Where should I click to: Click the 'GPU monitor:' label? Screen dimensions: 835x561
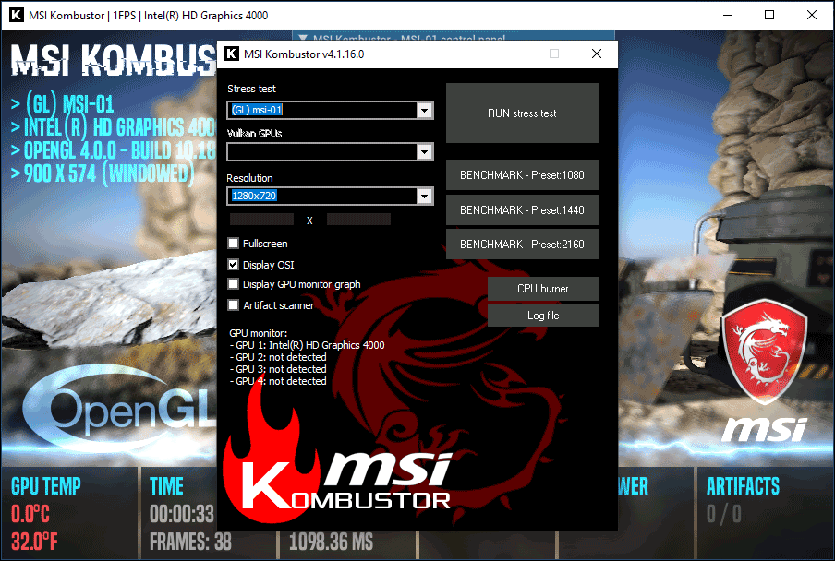[259, 333]
